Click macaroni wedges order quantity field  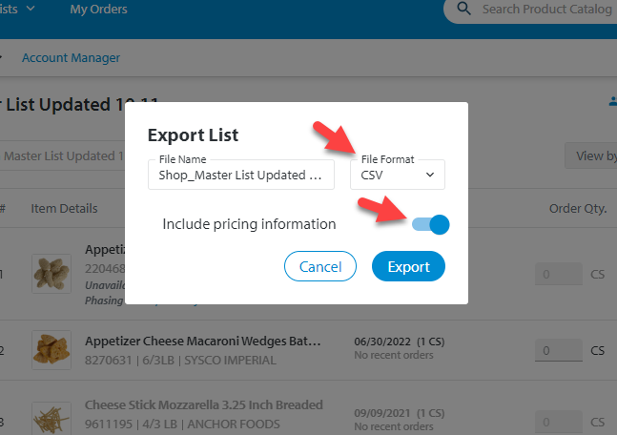[559, 350]
